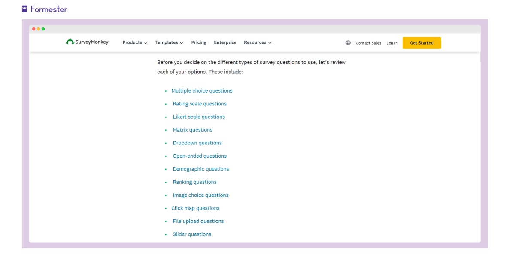Open the Likert scale questions link

(199, 117)
